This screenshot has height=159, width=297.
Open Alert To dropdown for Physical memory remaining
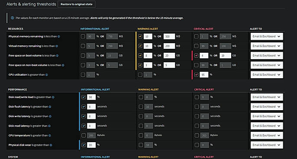pyautogui.click(x=267, y=36)
